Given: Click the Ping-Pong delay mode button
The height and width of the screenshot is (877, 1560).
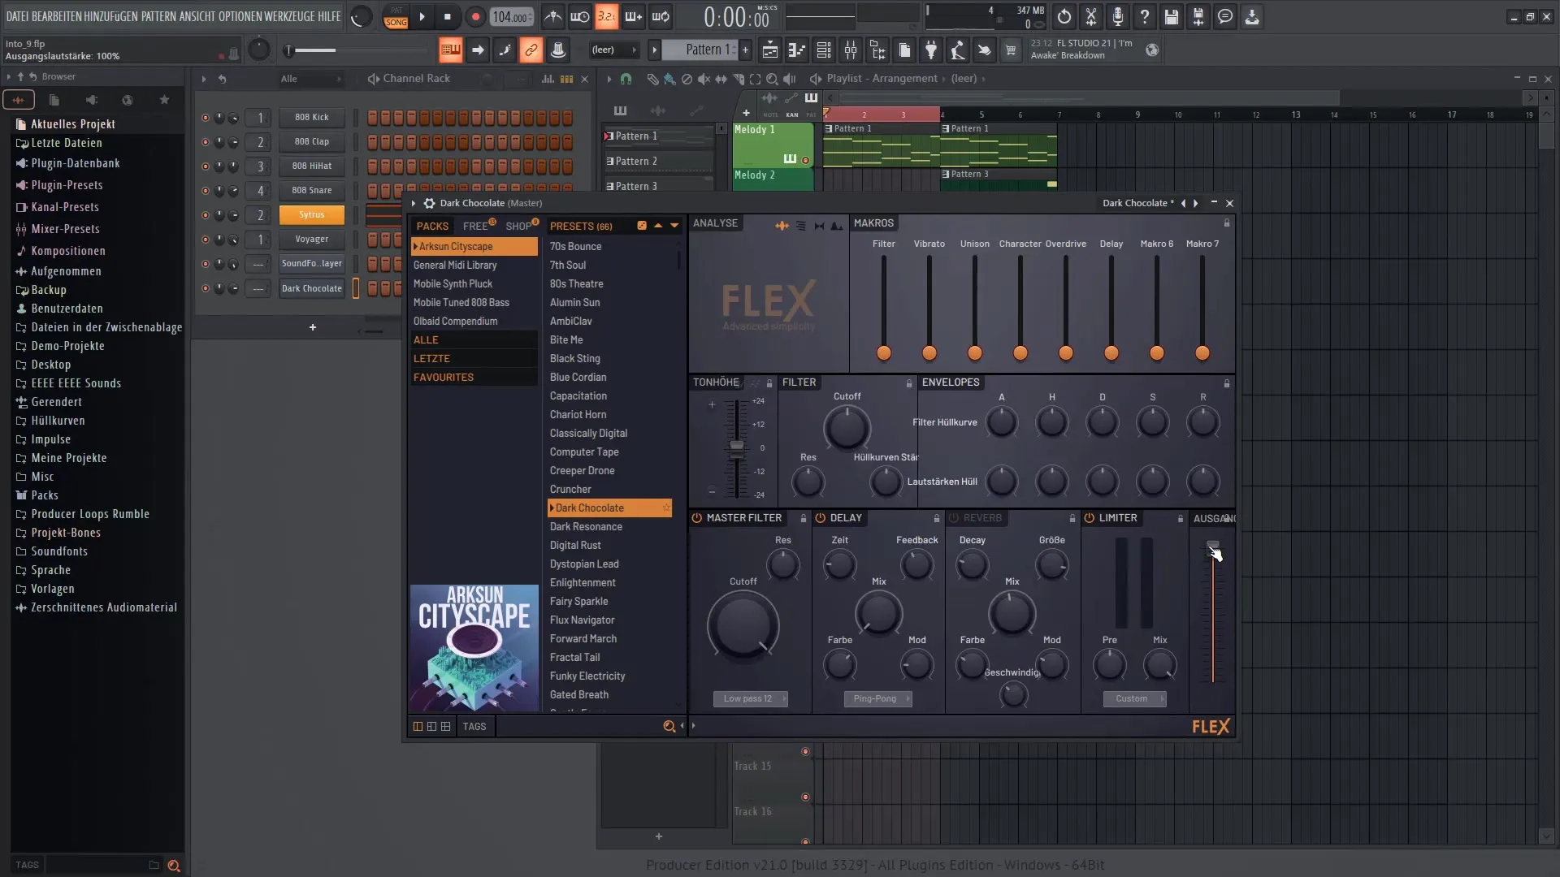Looking at the screenshot, I should [x=878, y=698].
